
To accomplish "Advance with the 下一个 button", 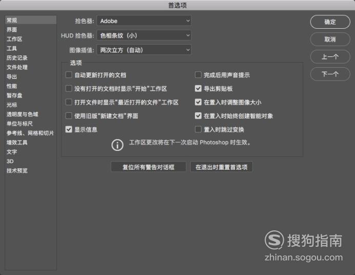I will (330, 74).
